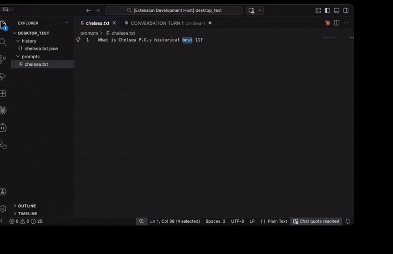Switch to CONVERSATION TURN 1 Untitled-1 tab
The height and width of the screenshot is (254, 393).
coord(168,23)
